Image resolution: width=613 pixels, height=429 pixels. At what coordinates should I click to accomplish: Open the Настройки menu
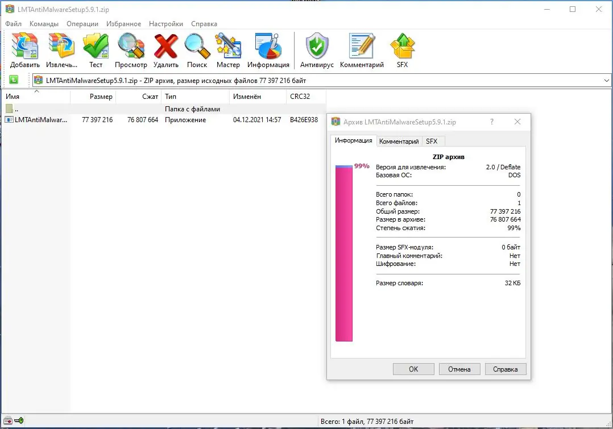[166, 24]
